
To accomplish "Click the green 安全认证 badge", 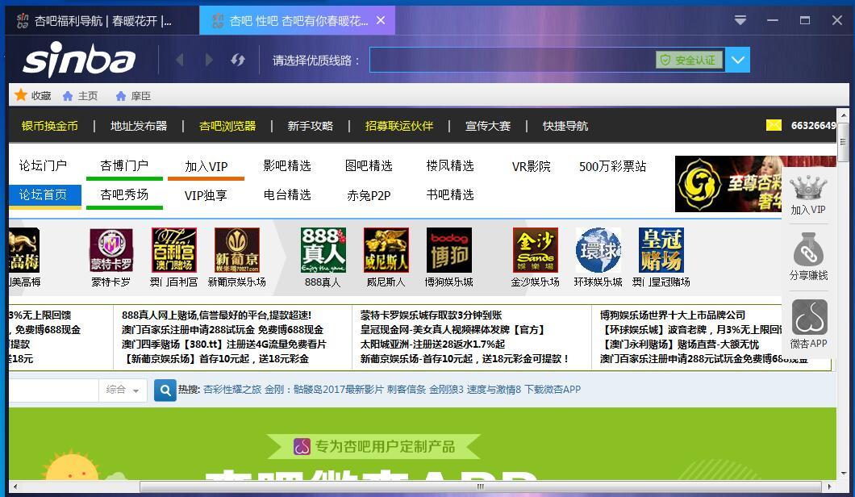I will click(x=689, y=60).
